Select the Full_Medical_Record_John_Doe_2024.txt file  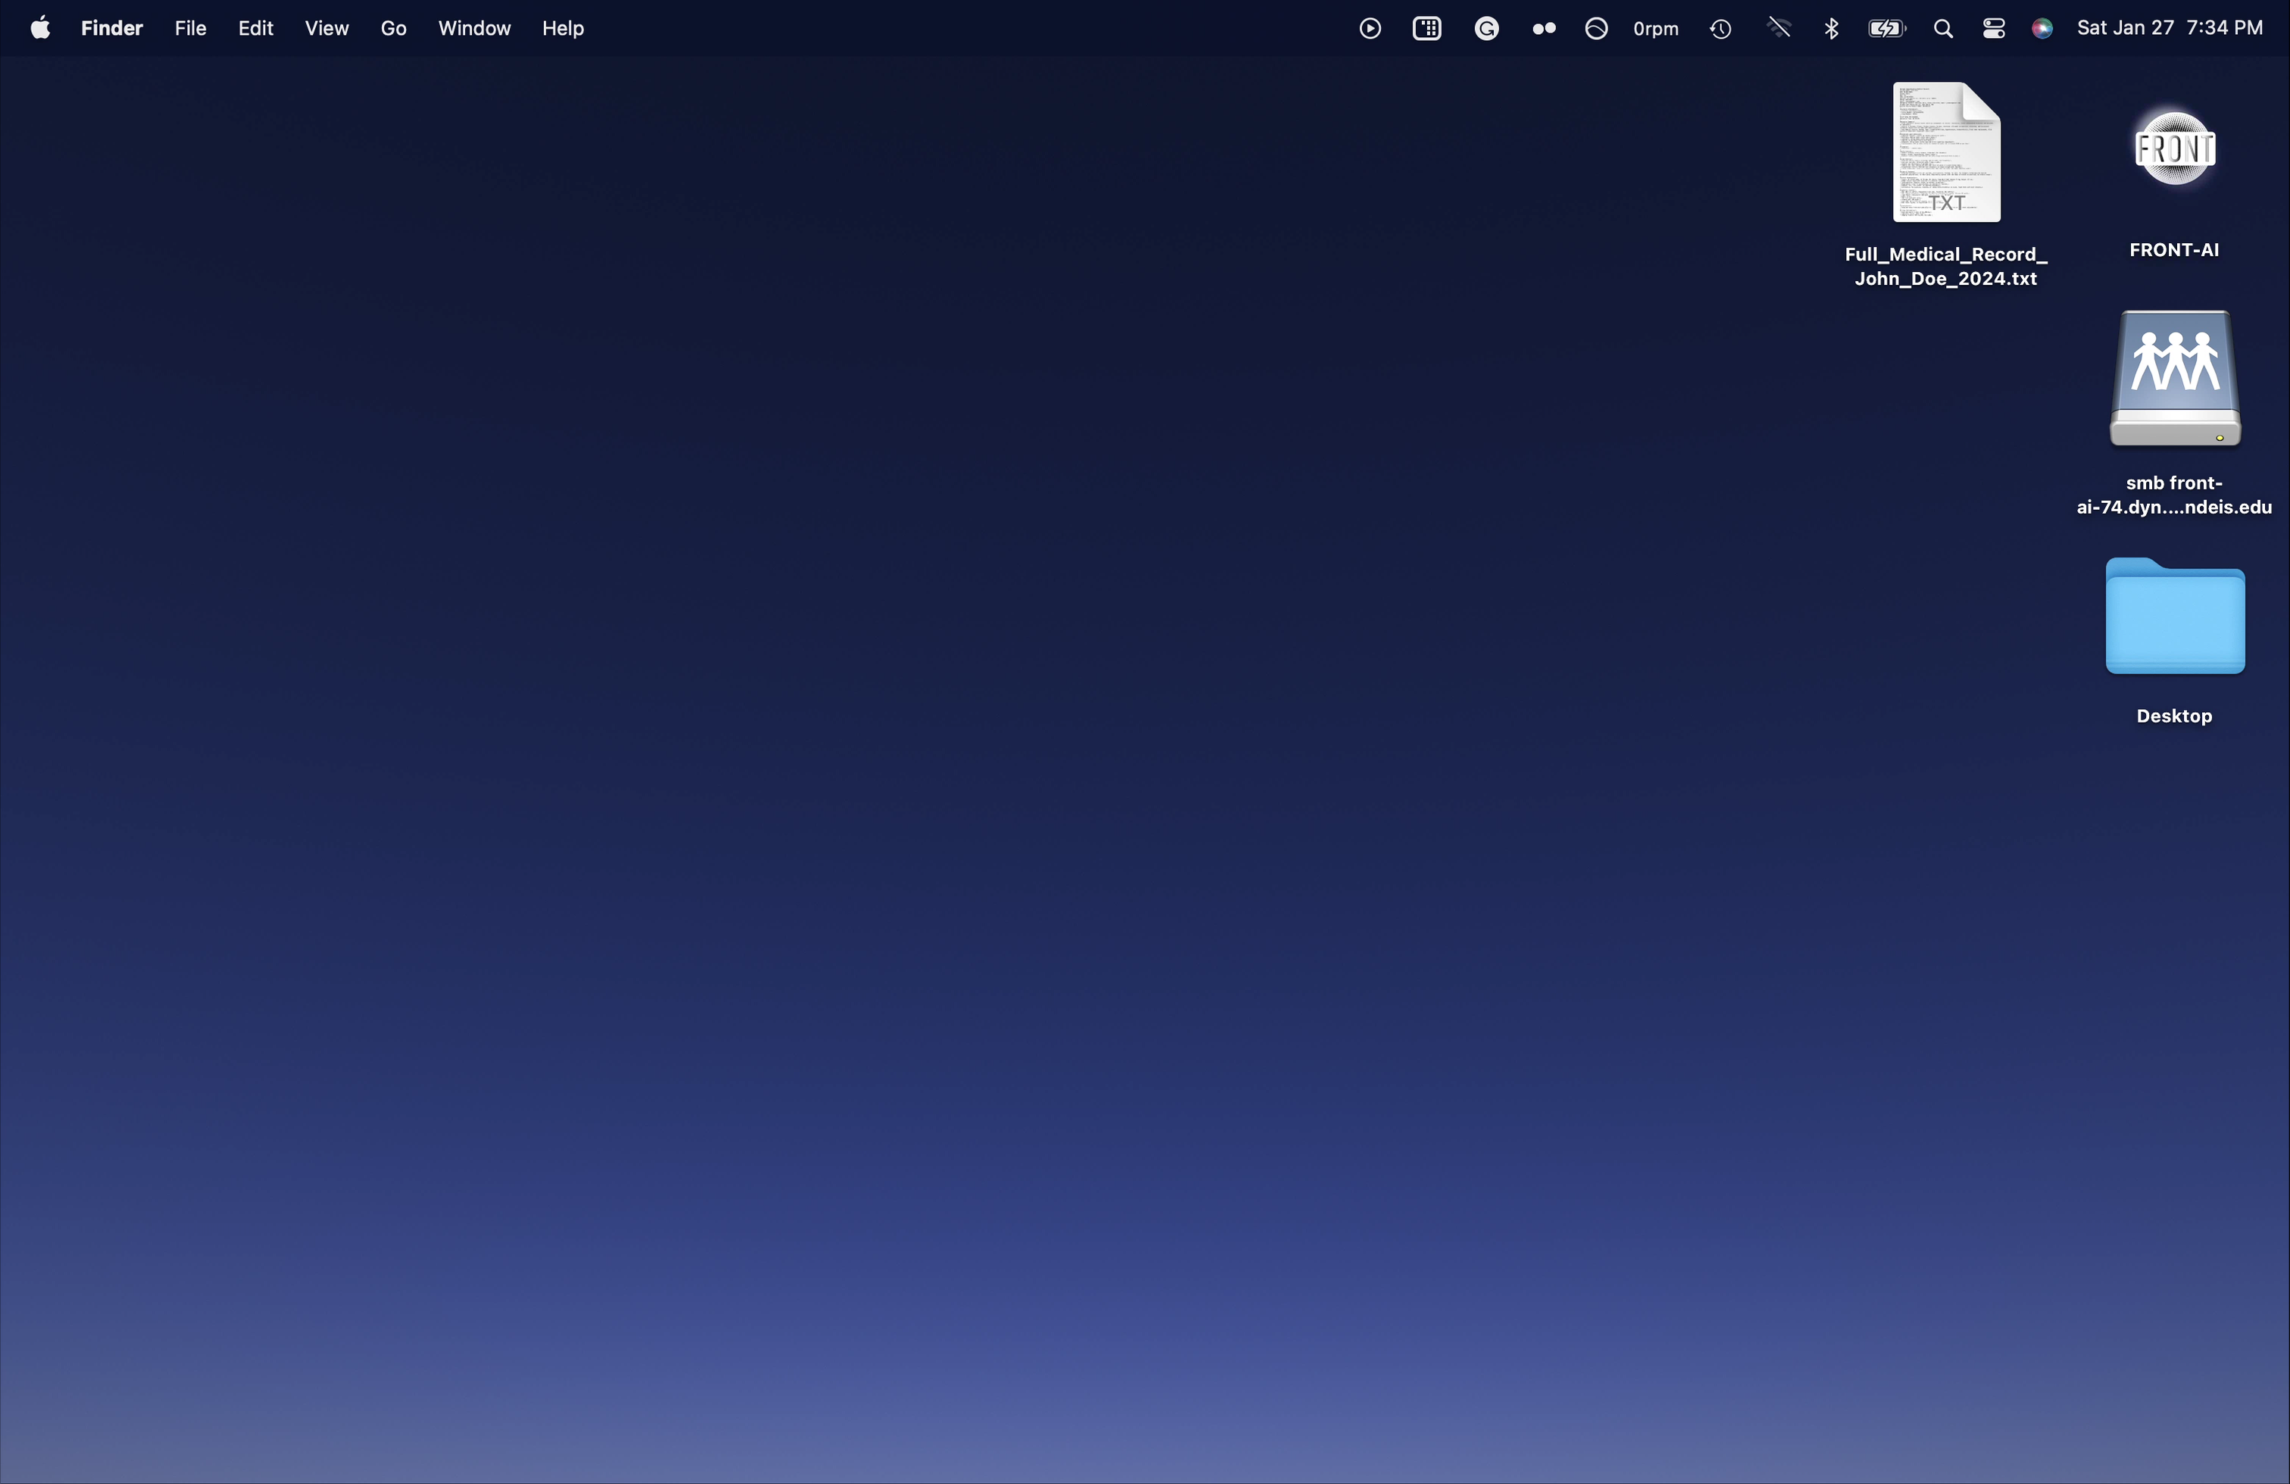1945,154
